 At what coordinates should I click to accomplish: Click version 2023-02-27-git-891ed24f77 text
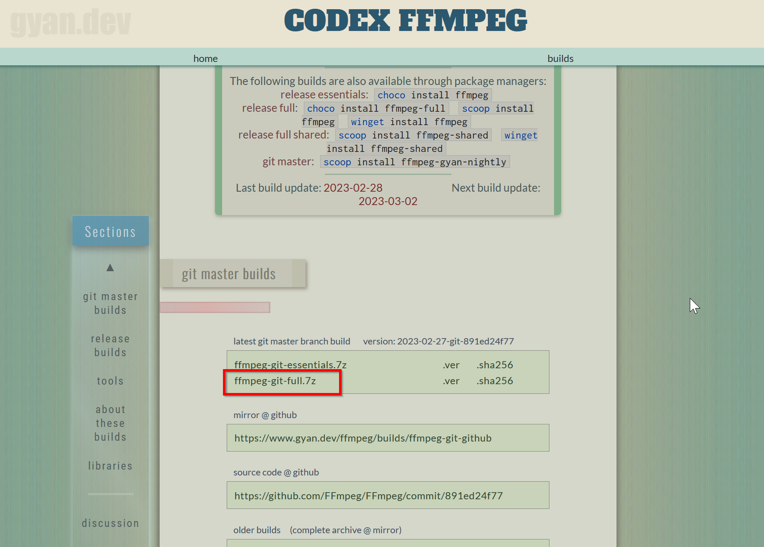point(438,342)
